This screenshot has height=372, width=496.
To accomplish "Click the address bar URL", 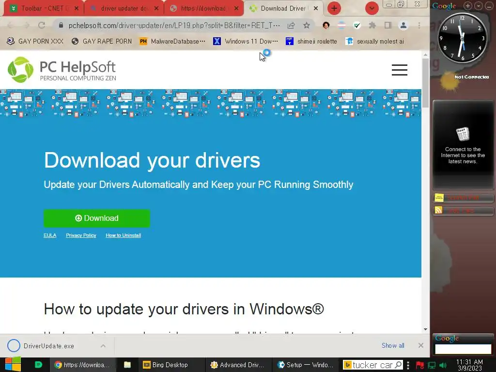I will click(174, 25).
